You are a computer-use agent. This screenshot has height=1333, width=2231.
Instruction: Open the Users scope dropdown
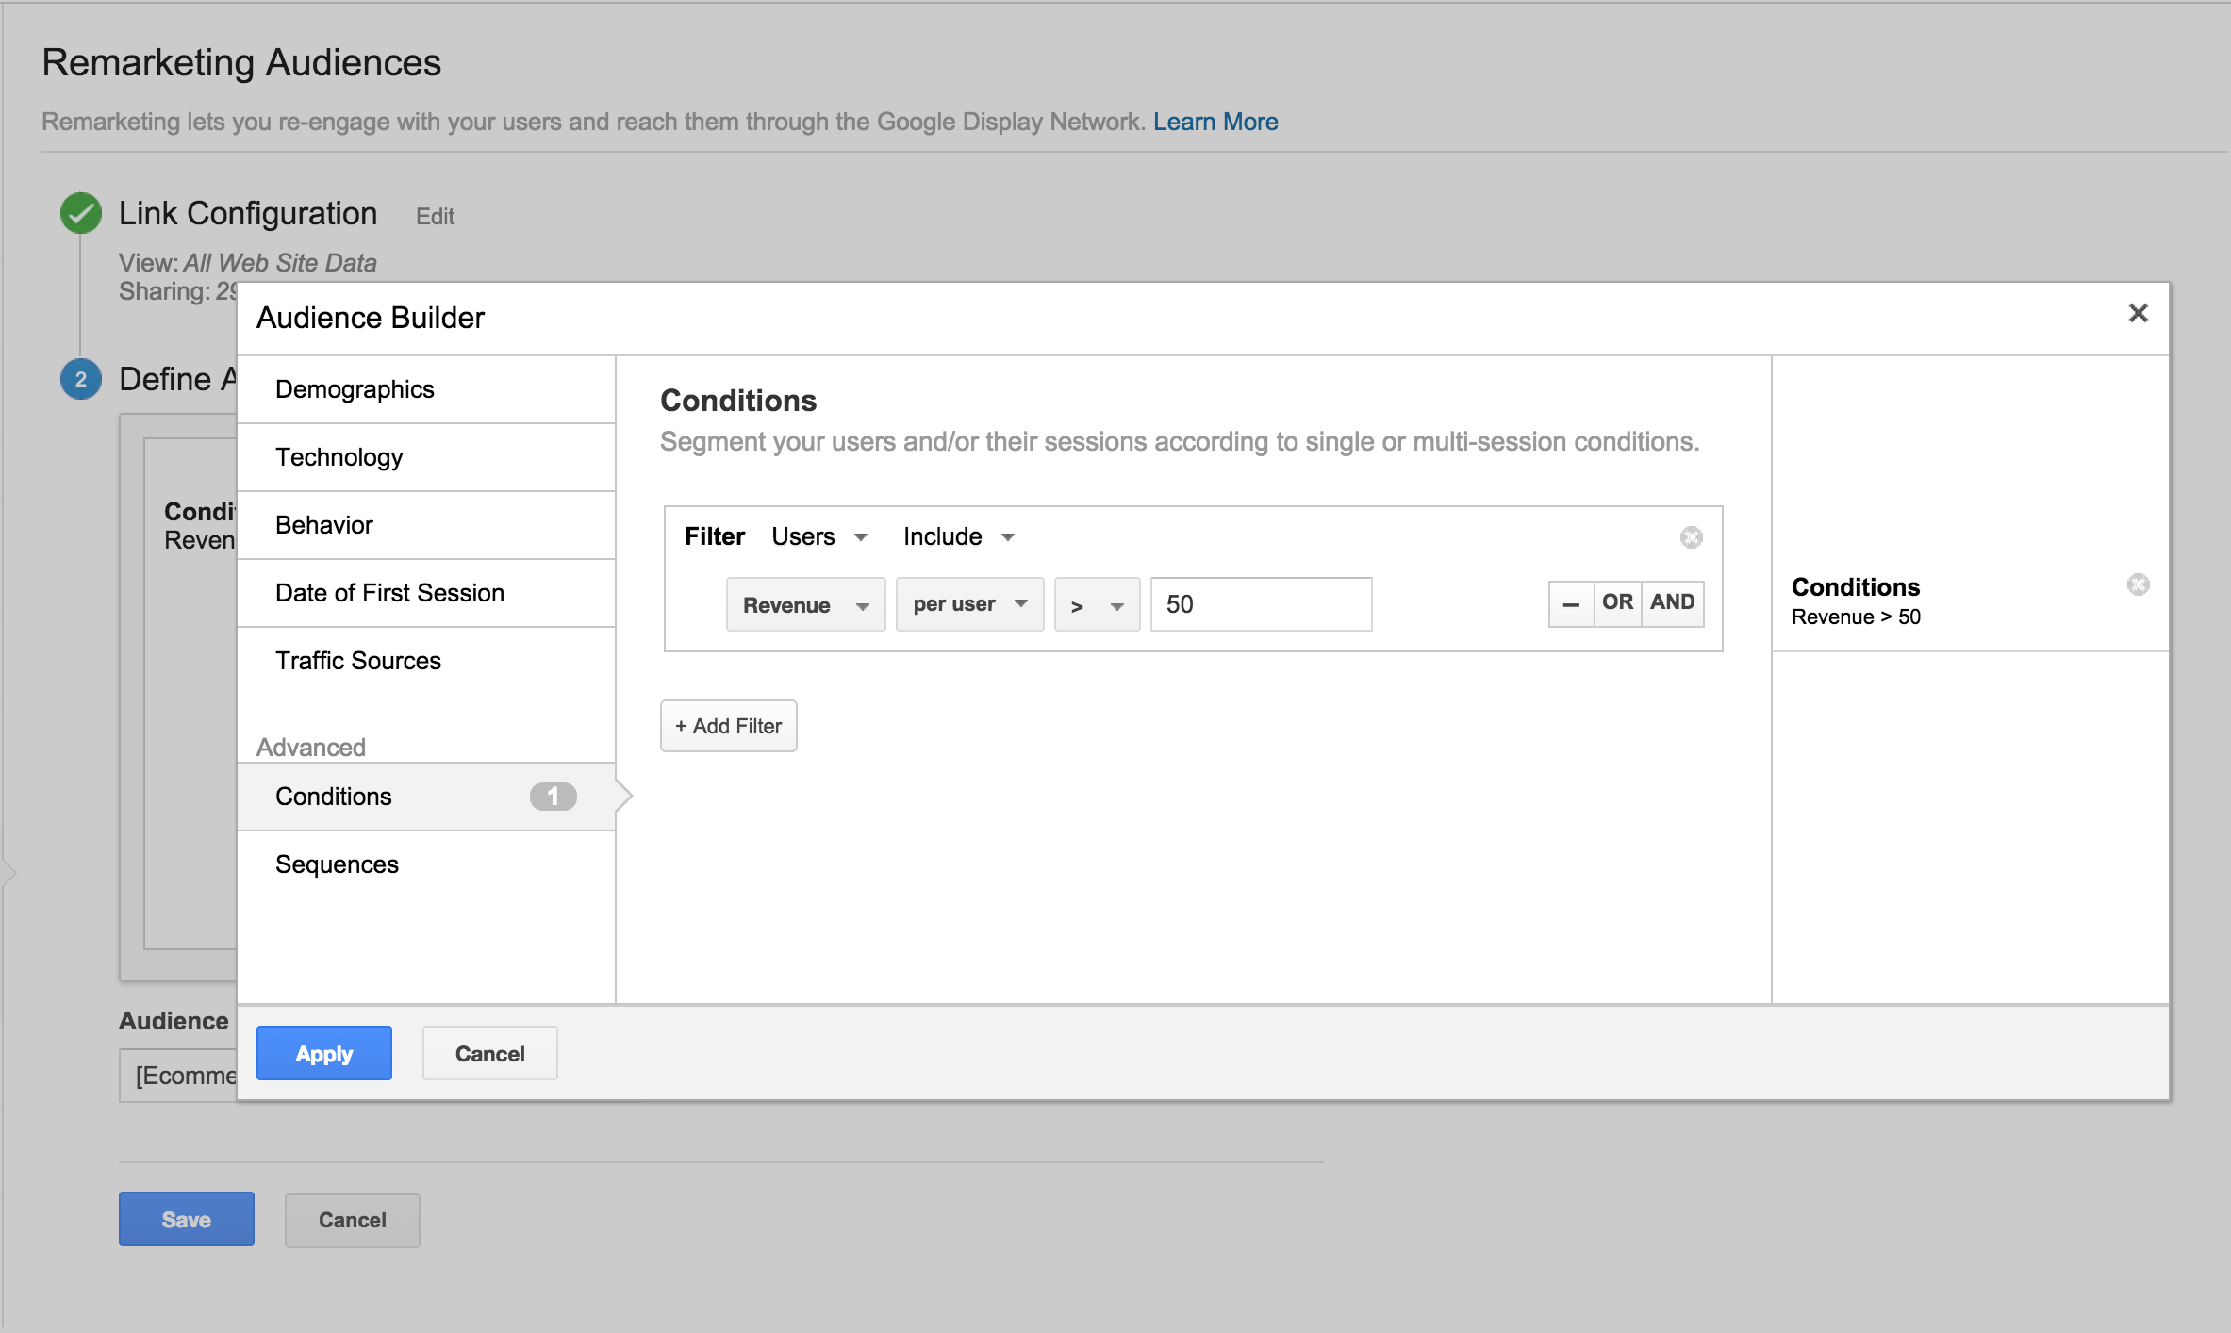point(818,537)
